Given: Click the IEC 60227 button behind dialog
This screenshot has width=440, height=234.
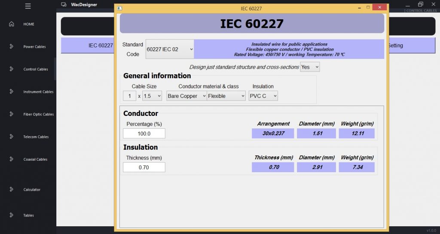Looking at the screenshot, I should [x=88, y=46].
